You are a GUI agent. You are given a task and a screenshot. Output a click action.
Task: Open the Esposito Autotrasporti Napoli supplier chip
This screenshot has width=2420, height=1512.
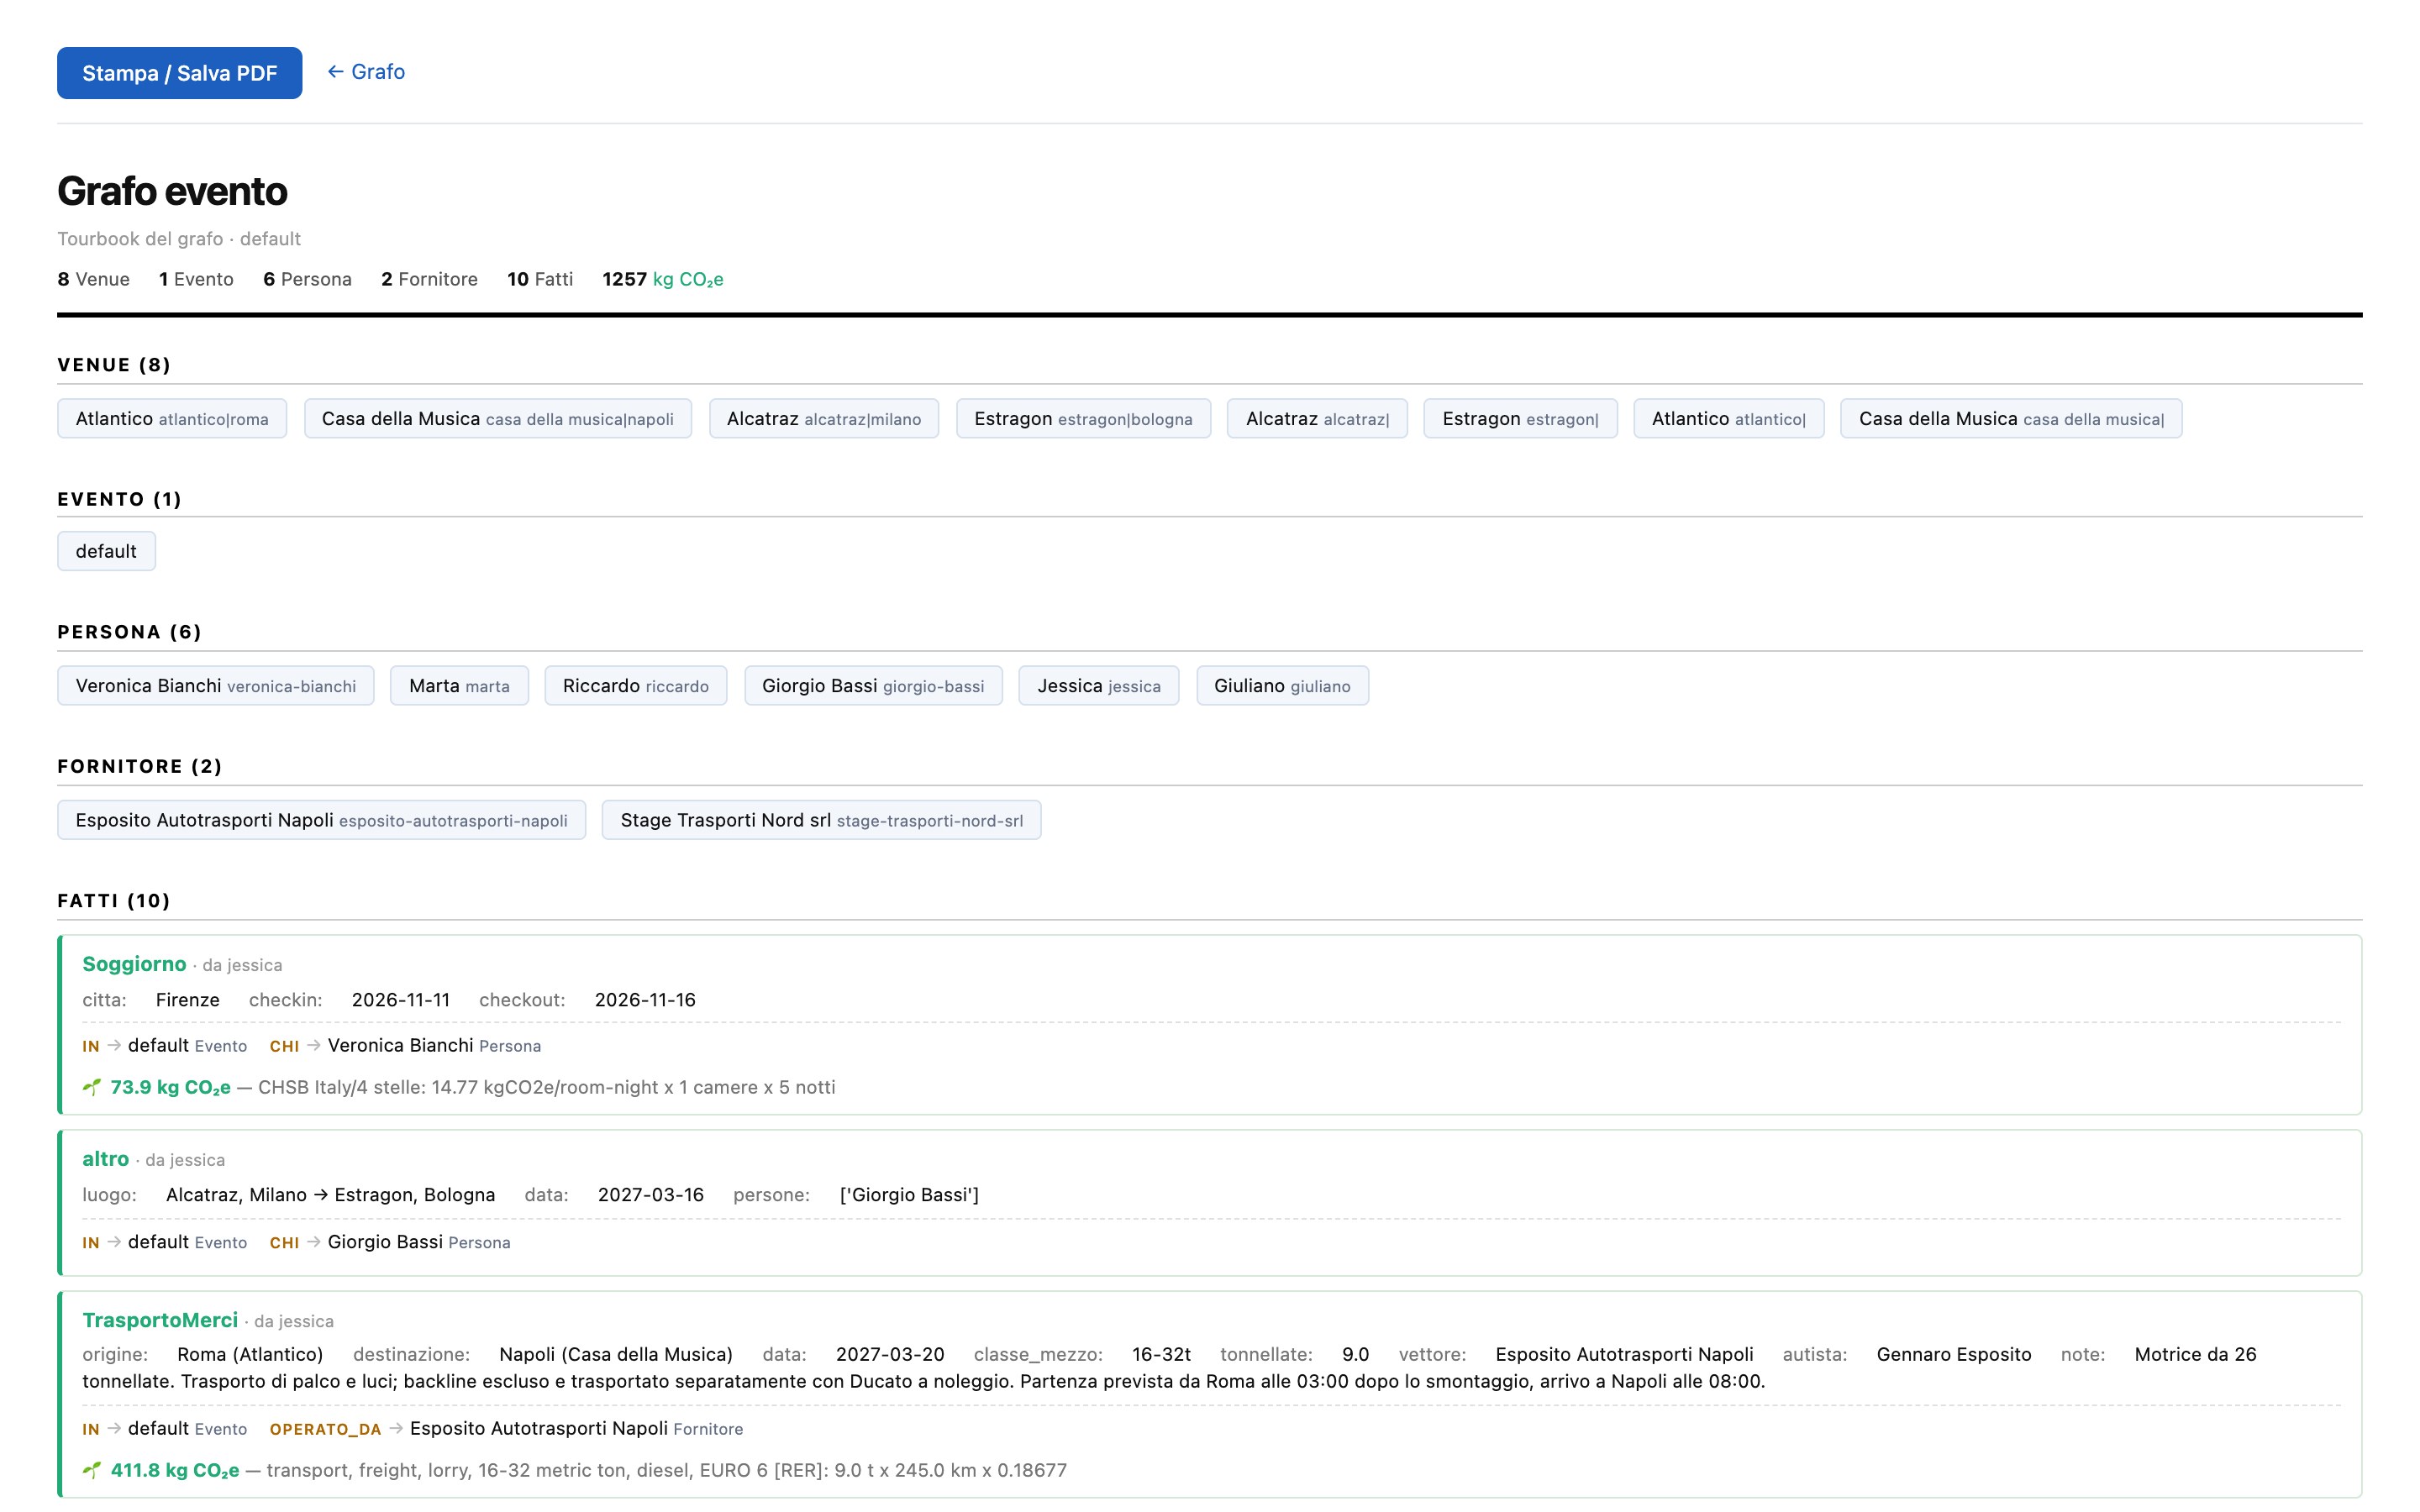click(321, 820)
